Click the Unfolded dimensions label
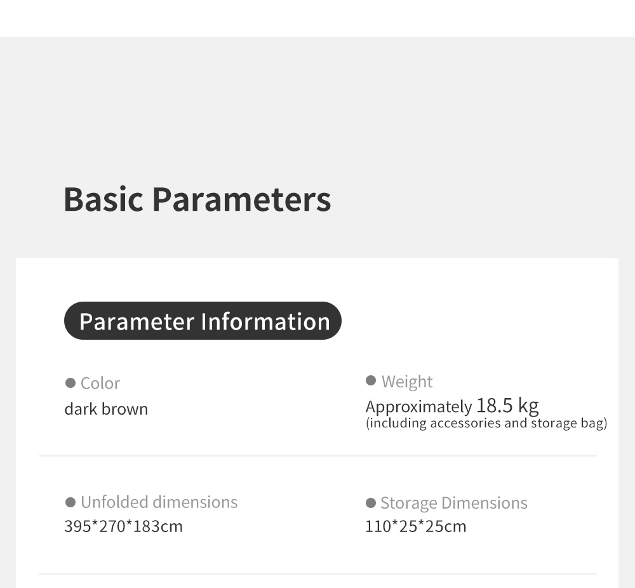This screenshot has height=588, width=635. point(159,502)
